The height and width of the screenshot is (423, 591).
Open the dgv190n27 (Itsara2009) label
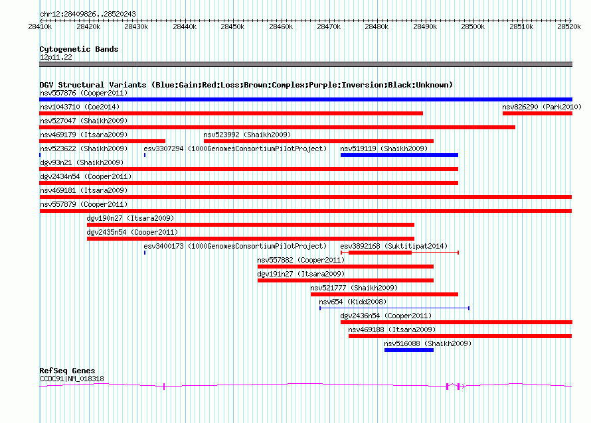[130, 218]
